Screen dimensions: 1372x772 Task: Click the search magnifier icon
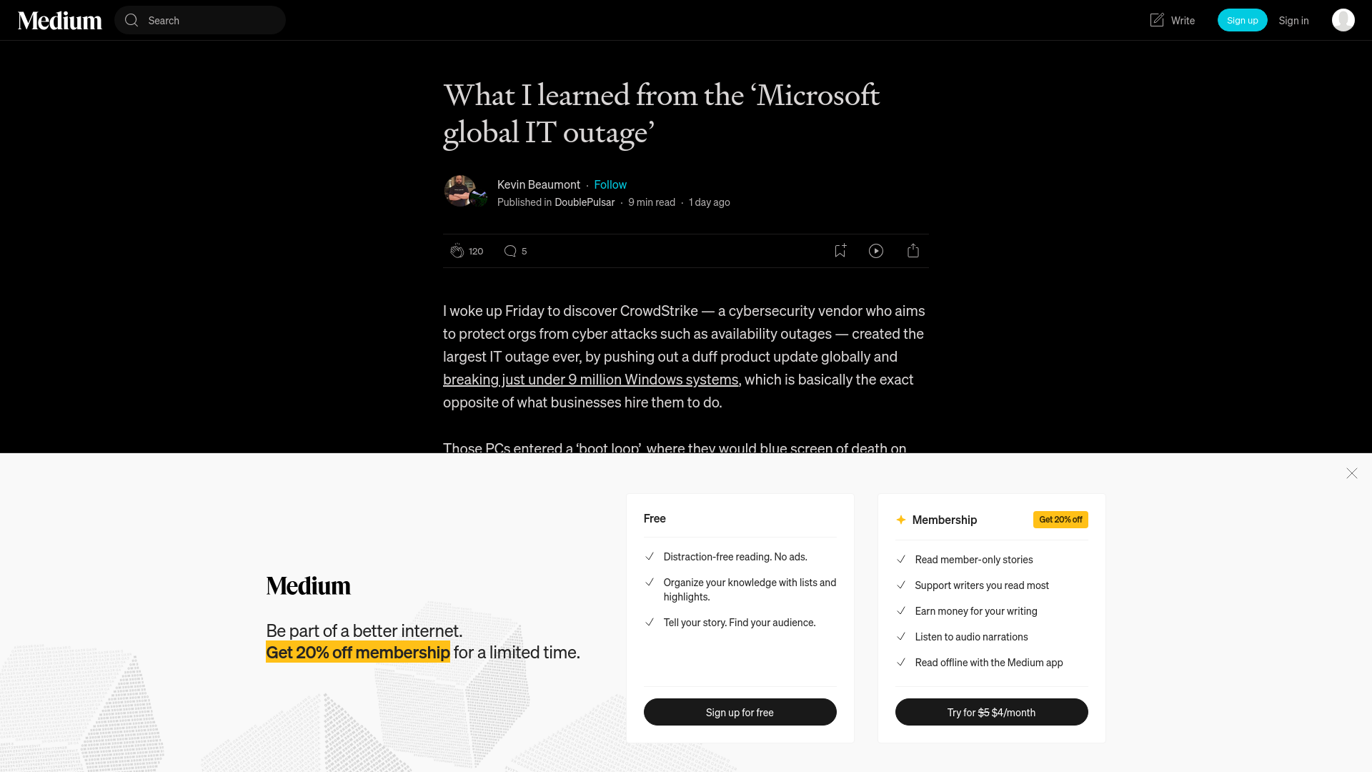click(132, 20)
